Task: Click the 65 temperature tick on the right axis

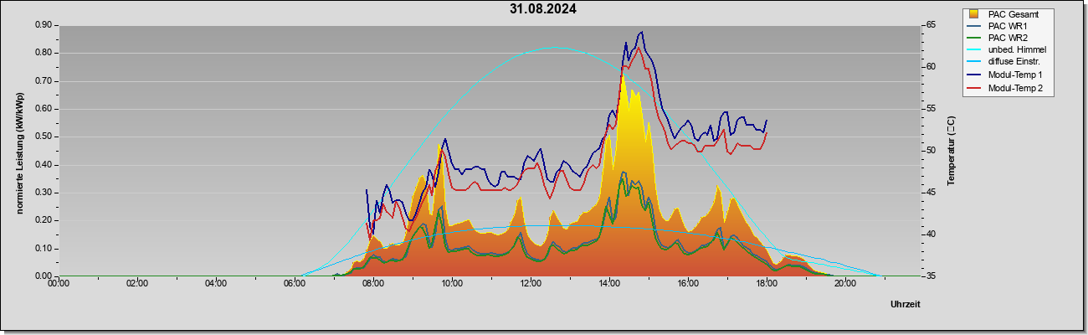Action: (x=930, y=25)
